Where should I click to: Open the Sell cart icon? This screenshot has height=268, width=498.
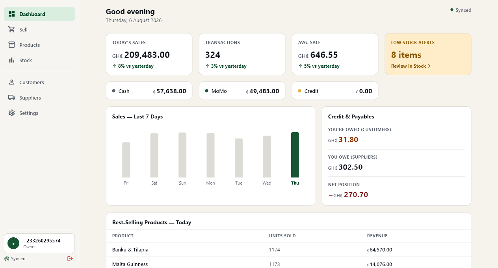pyautogui.click(x=12, y=30)
